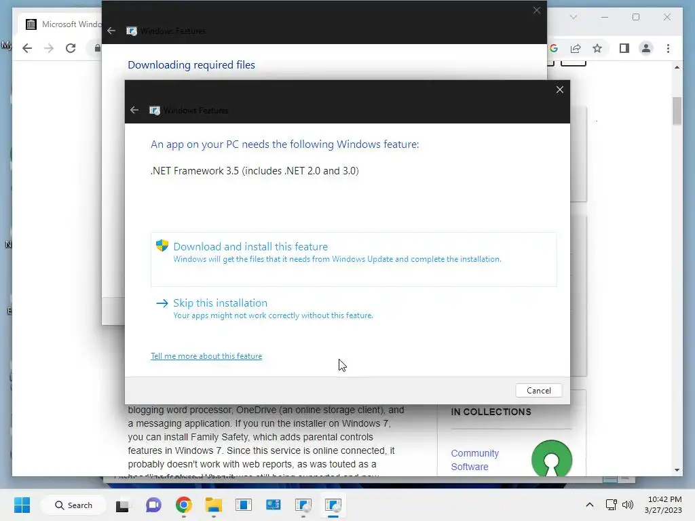Bookmark this page with star icon
This screenshot has width=695, height=521.
[597, 48]
